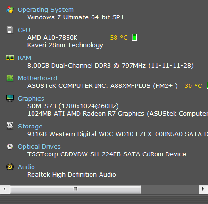Click the Windows flag Operating System icon
Screen dimensions: 208x204
tap(10, 9)
